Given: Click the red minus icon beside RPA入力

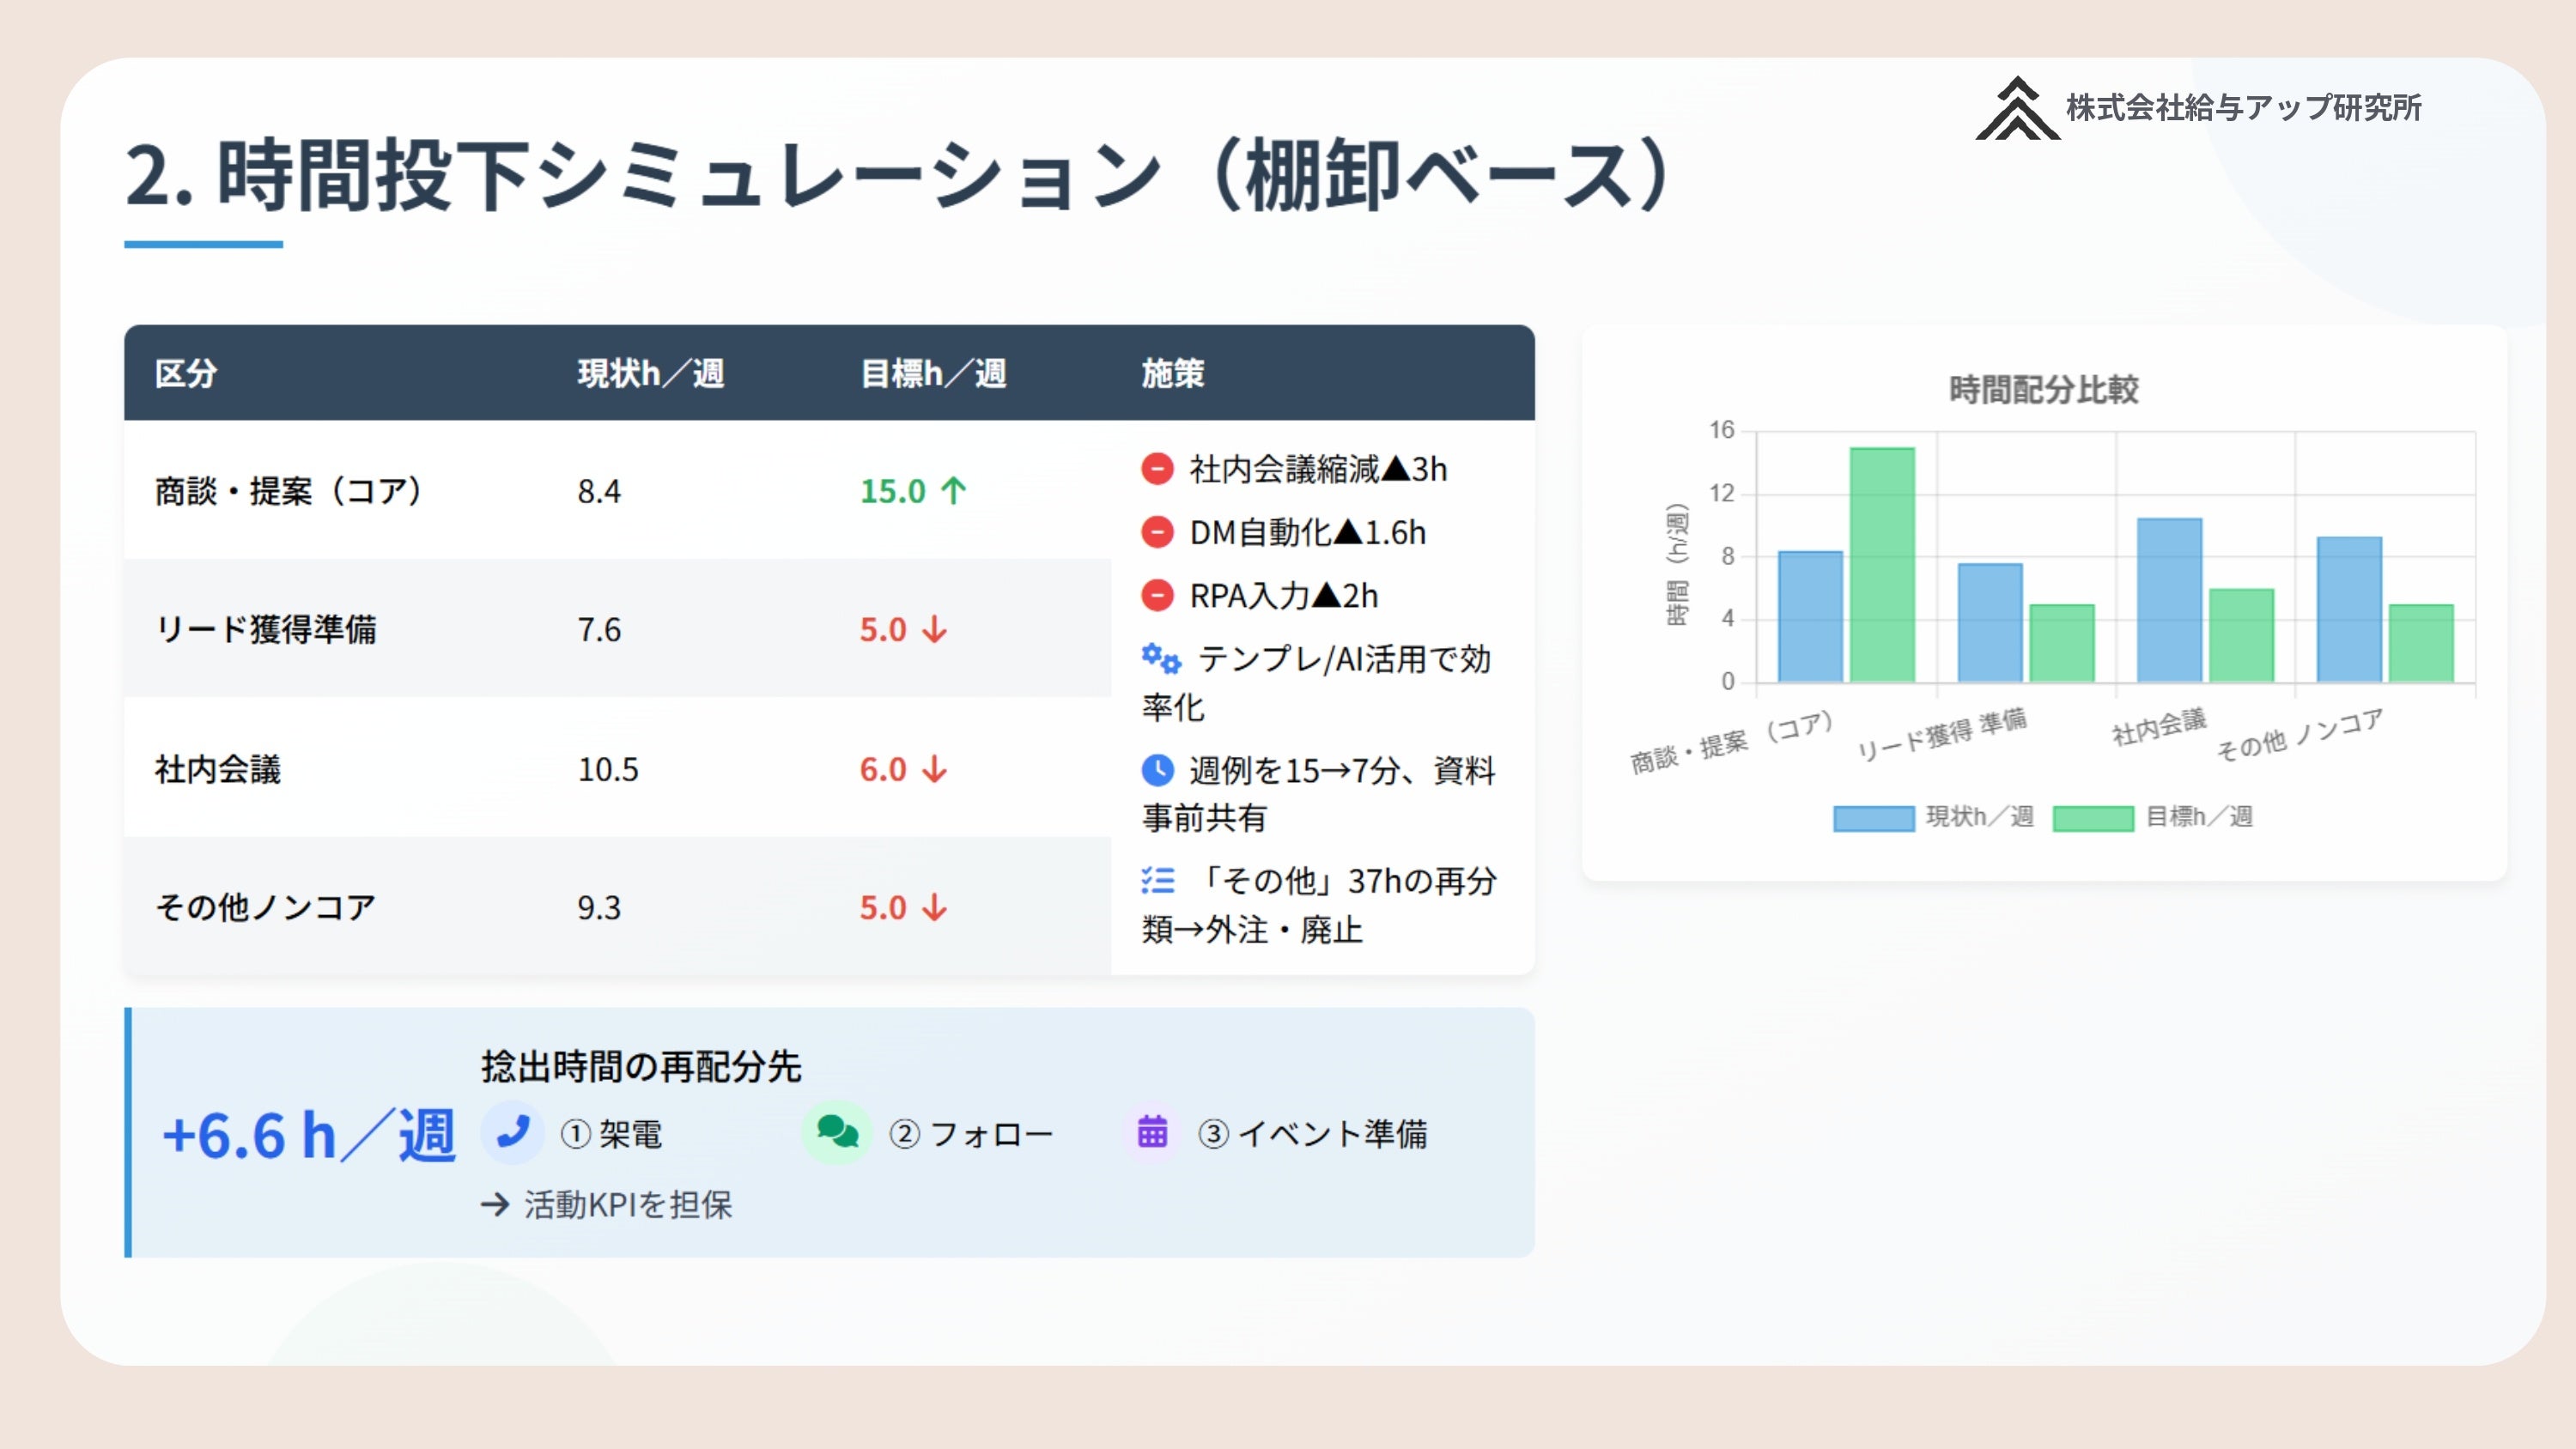Looking at the screenshot, I should [1157, 596].
